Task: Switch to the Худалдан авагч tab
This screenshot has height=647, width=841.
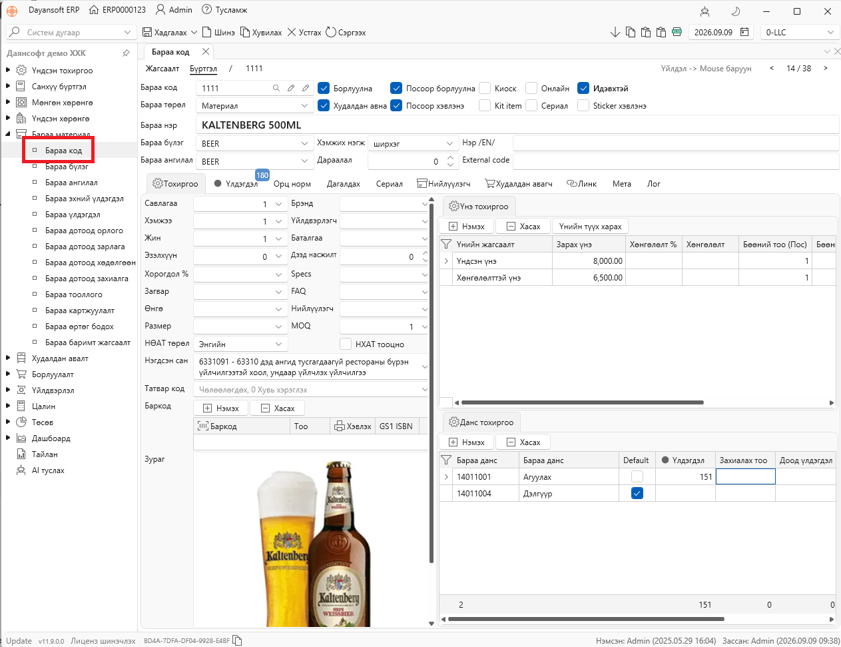Action: coord(519,183)
